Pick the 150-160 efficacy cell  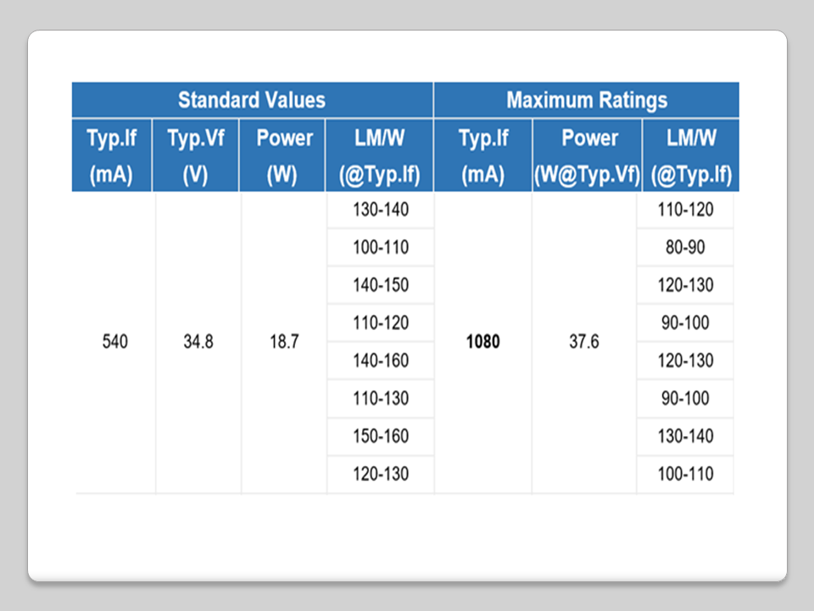pos(380,436)
